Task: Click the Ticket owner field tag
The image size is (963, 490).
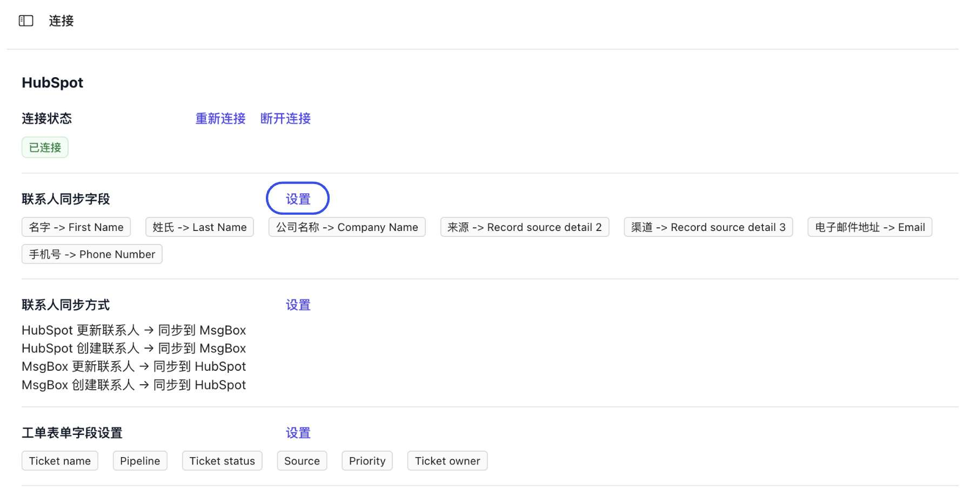Action: [x=447, y=460]
